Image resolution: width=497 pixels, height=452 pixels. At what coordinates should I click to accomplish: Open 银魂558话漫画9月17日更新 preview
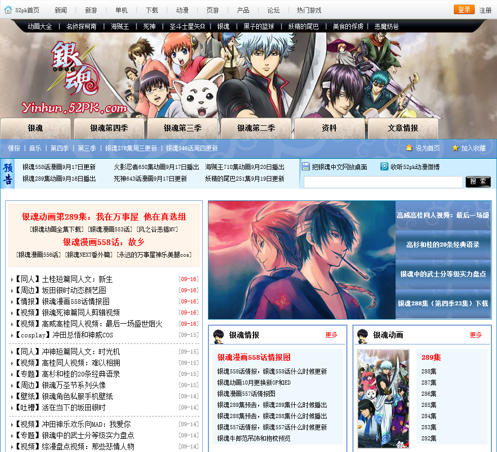tap(59, 167)
